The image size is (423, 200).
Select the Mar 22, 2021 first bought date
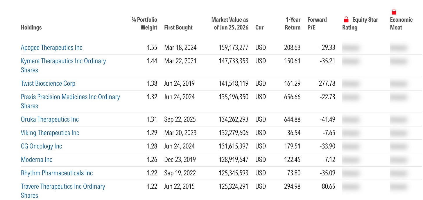[180, 61]
